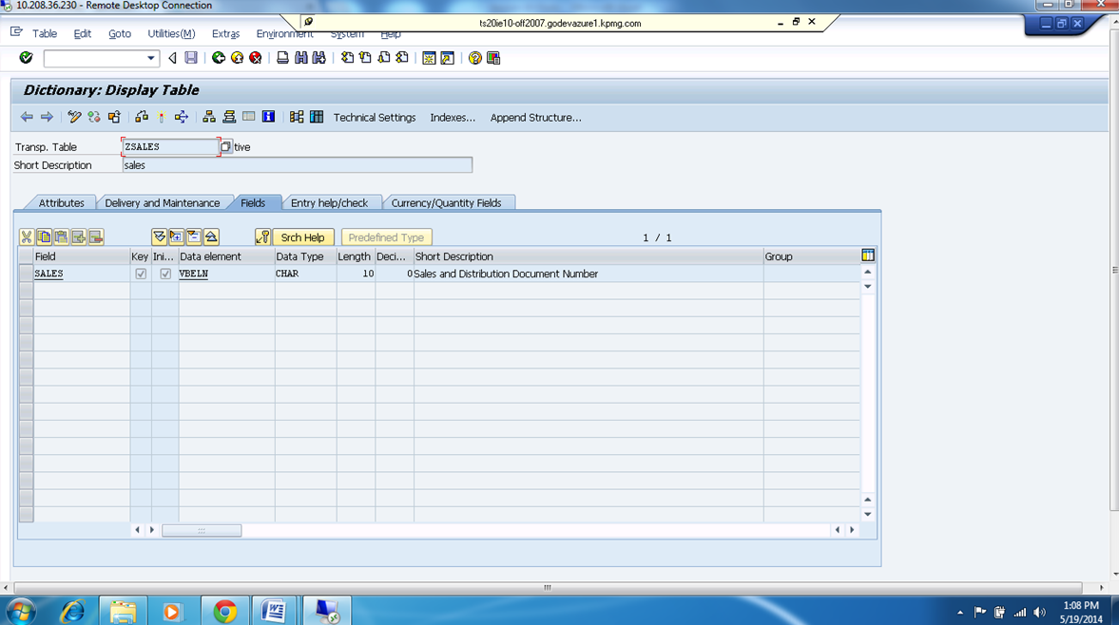
Task: Select the Save icon in the standard toolbar
Action: [191, 58]
